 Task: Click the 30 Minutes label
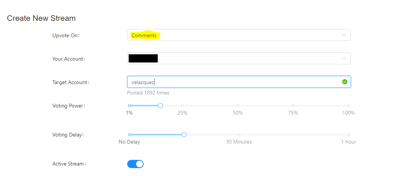coord(239,142)
